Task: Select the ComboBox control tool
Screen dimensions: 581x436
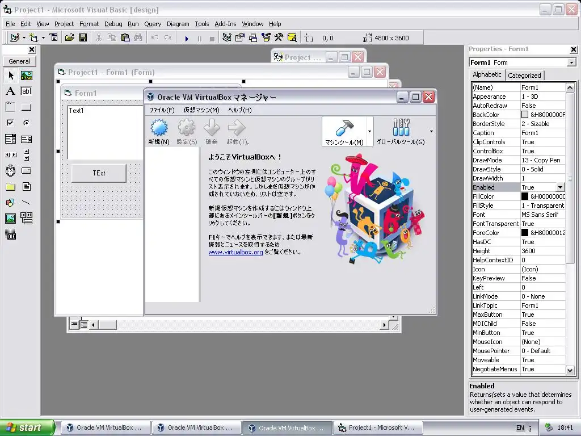Action: 11,139
